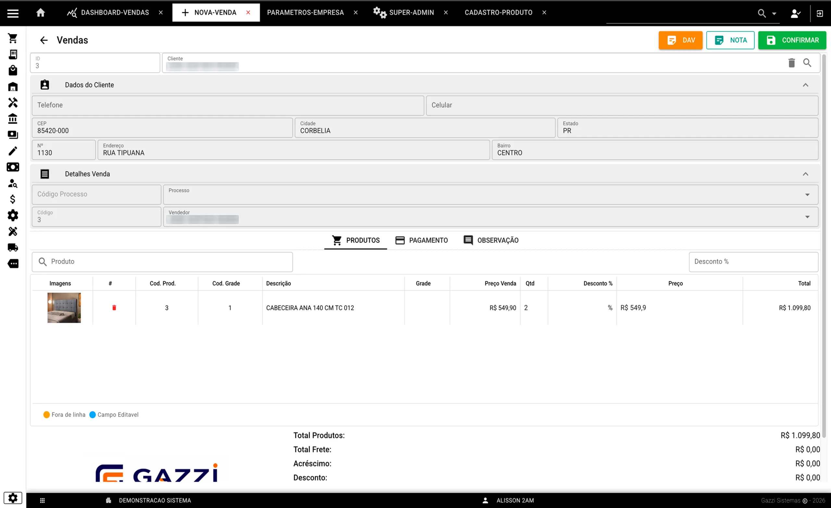Clear the Cliente field with trash icon
The height and width of the screenshot is (508, 831).
click(x=791, y=63)
